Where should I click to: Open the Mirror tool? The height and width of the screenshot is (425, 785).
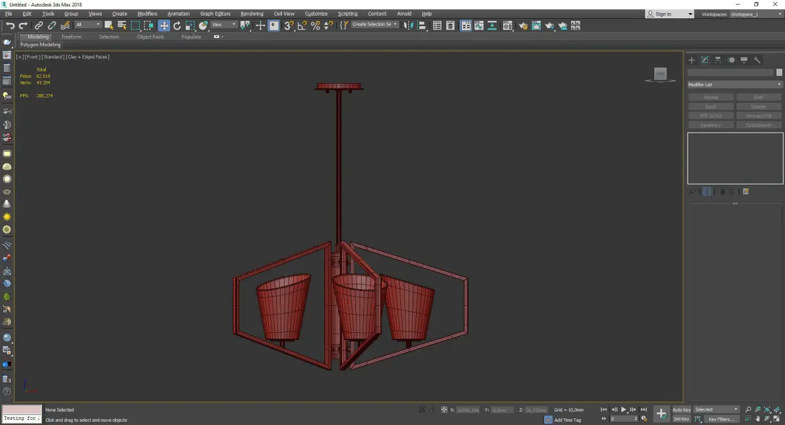409,25
